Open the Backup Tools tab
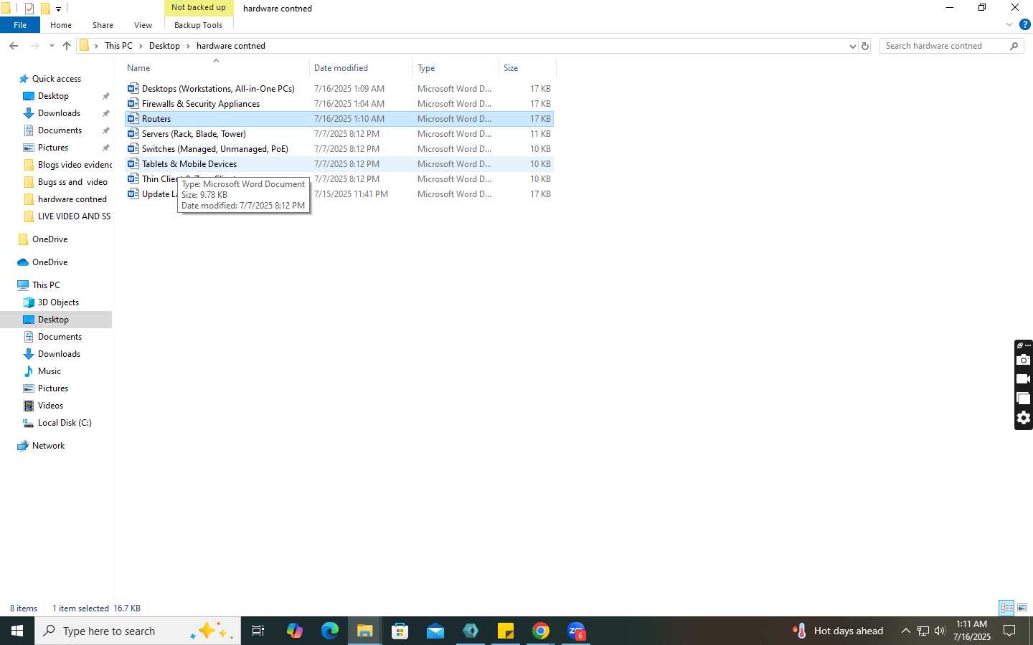The height and width of the screenshot is (645, 1033). tap(198, 25)
